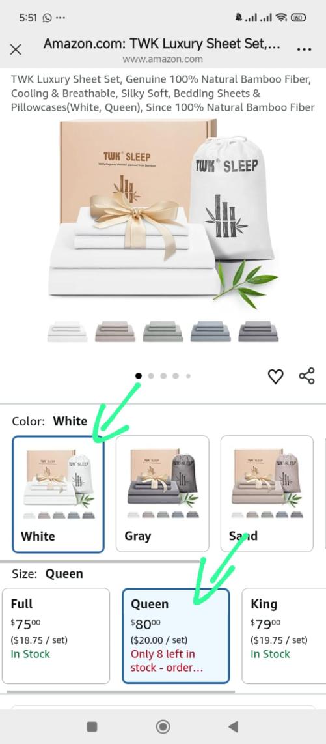Go to third image carousel dot

point(163,376)
